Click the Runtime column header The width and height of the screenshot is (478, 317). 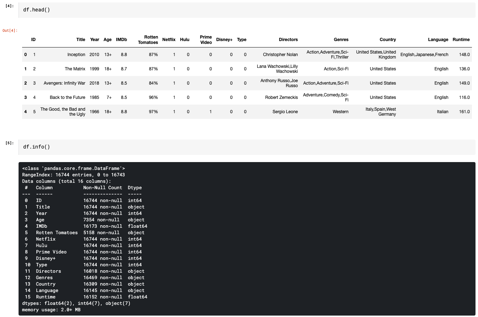[461, 40]
